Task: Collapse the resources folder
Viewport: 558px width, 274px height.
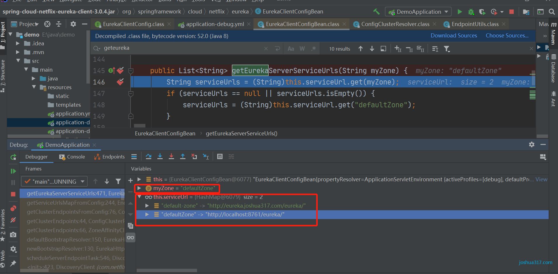Action: pos(34,87)
